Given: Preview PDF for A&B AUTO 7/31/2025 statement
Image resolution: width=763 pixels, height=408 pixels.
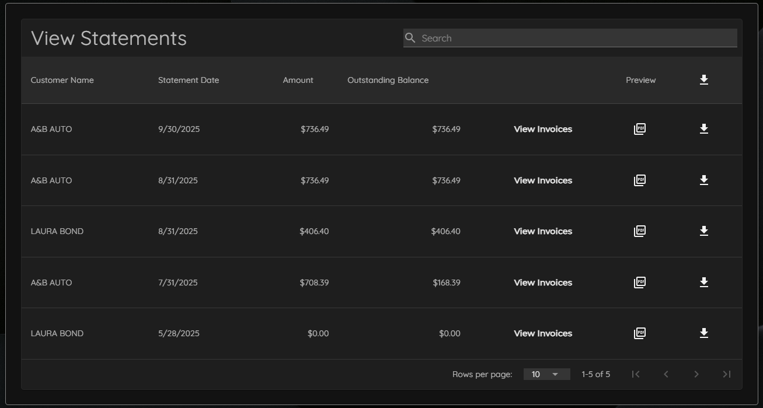Looking at the screenshot, I should tap(640, 283).
